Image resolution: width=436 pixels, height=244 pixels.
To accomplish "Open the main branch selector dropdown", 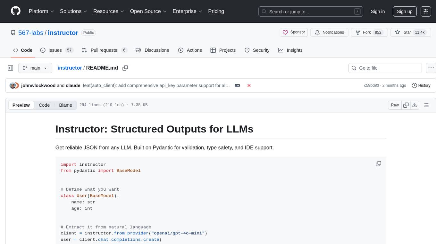I will [35, 68].
